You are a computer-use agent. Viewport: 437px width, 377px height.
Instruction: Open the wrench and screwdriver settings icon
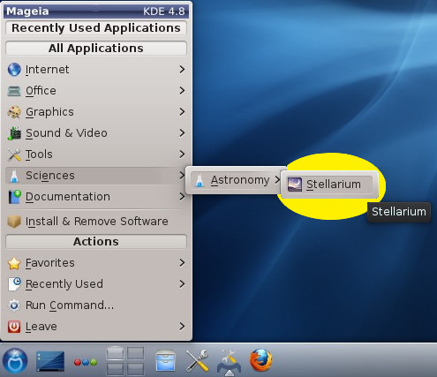pos(198,361)
